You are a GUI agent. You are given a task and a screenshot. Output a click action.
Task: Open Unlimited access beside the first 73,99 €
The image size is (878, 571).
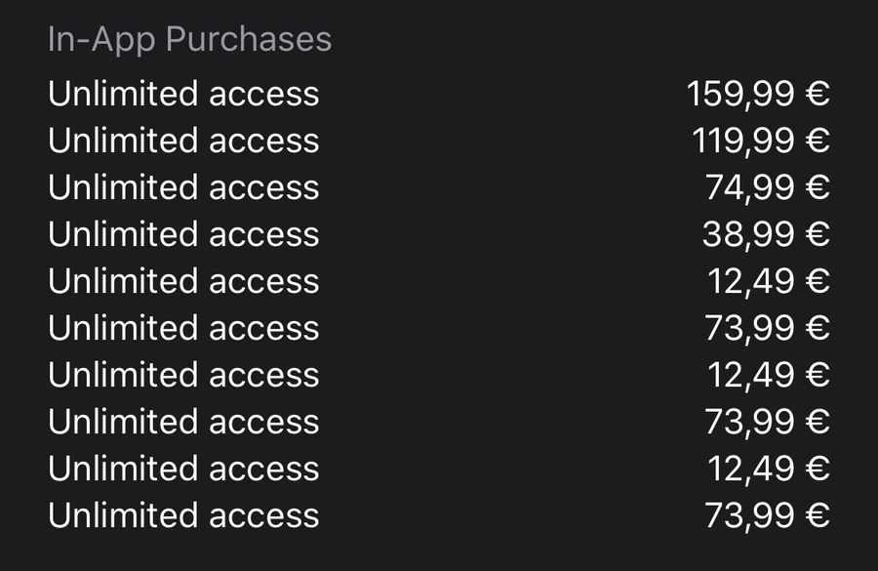point(183,328)
